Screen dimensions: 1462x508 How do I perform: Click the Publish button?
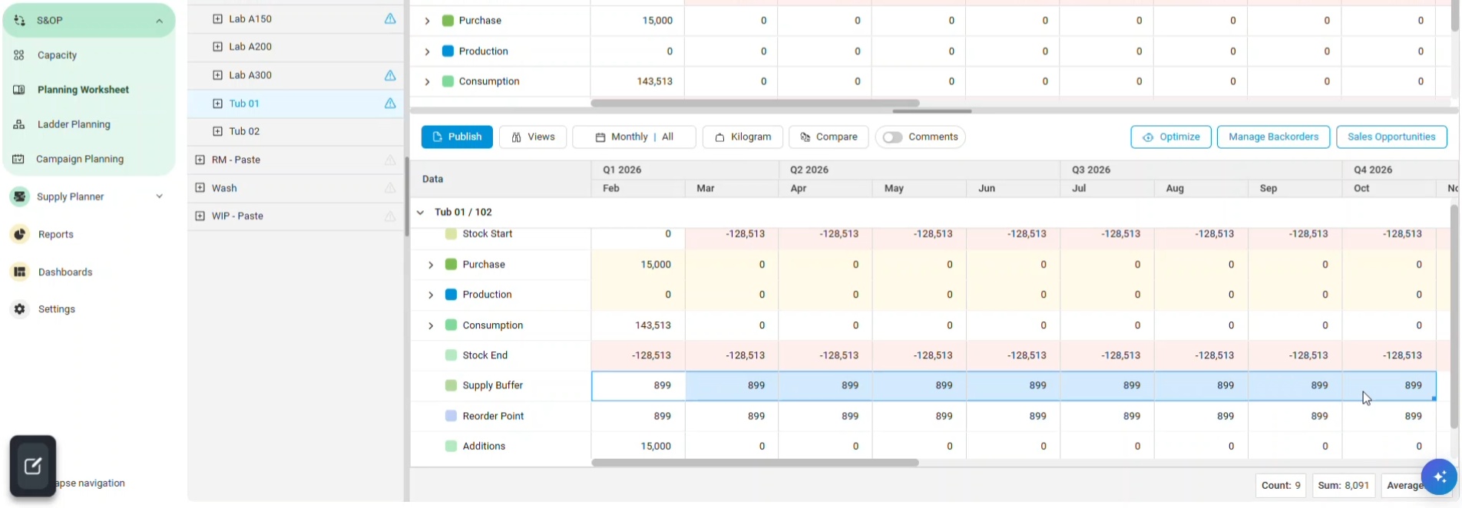pyautogui.click(x=457, y=137)
